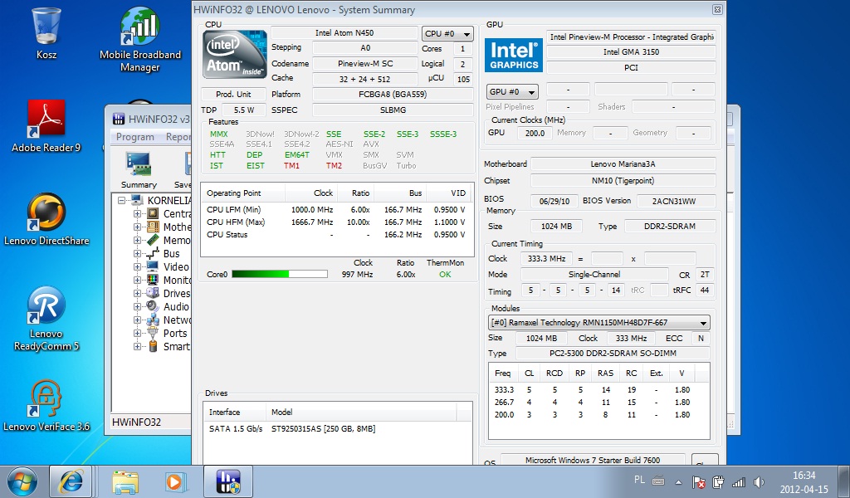Click the Interface column header in Drives
Image resolution: width=850 pixels, height=498 pixels.
click(x=235, y=412)
